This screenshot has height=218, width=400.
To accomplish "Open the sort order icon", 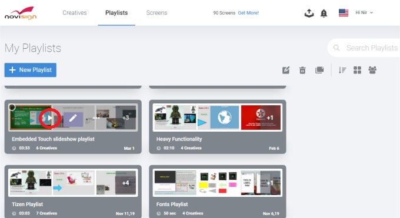I will coord(342,70).
